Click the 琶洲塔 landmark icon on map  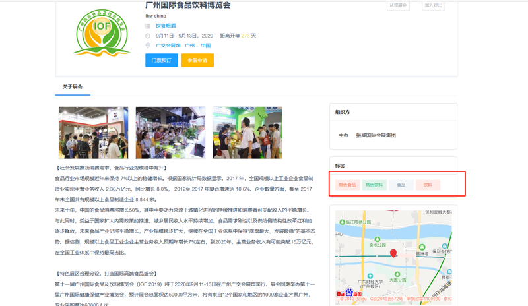(x=422, y=247)
